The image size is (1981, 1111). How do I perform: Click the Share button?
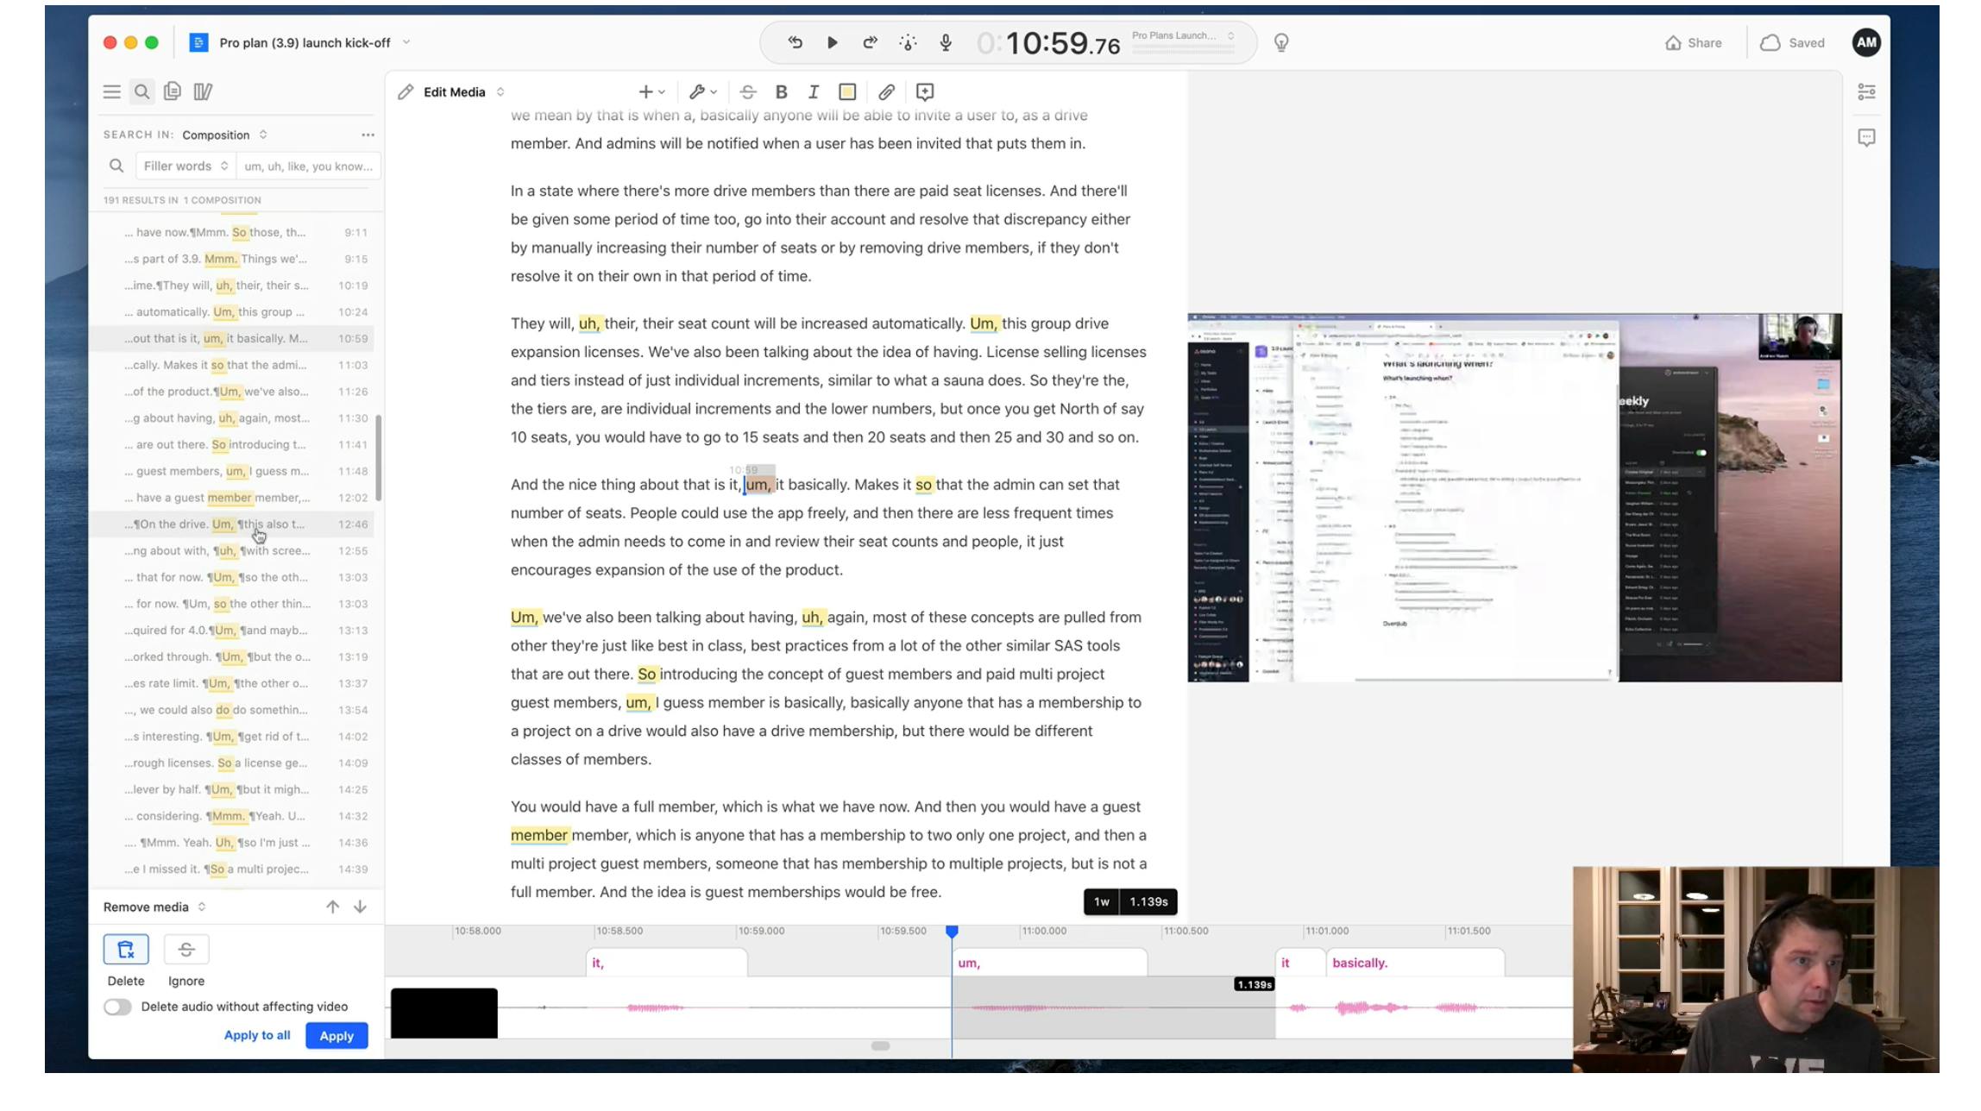pos(1693,43)
